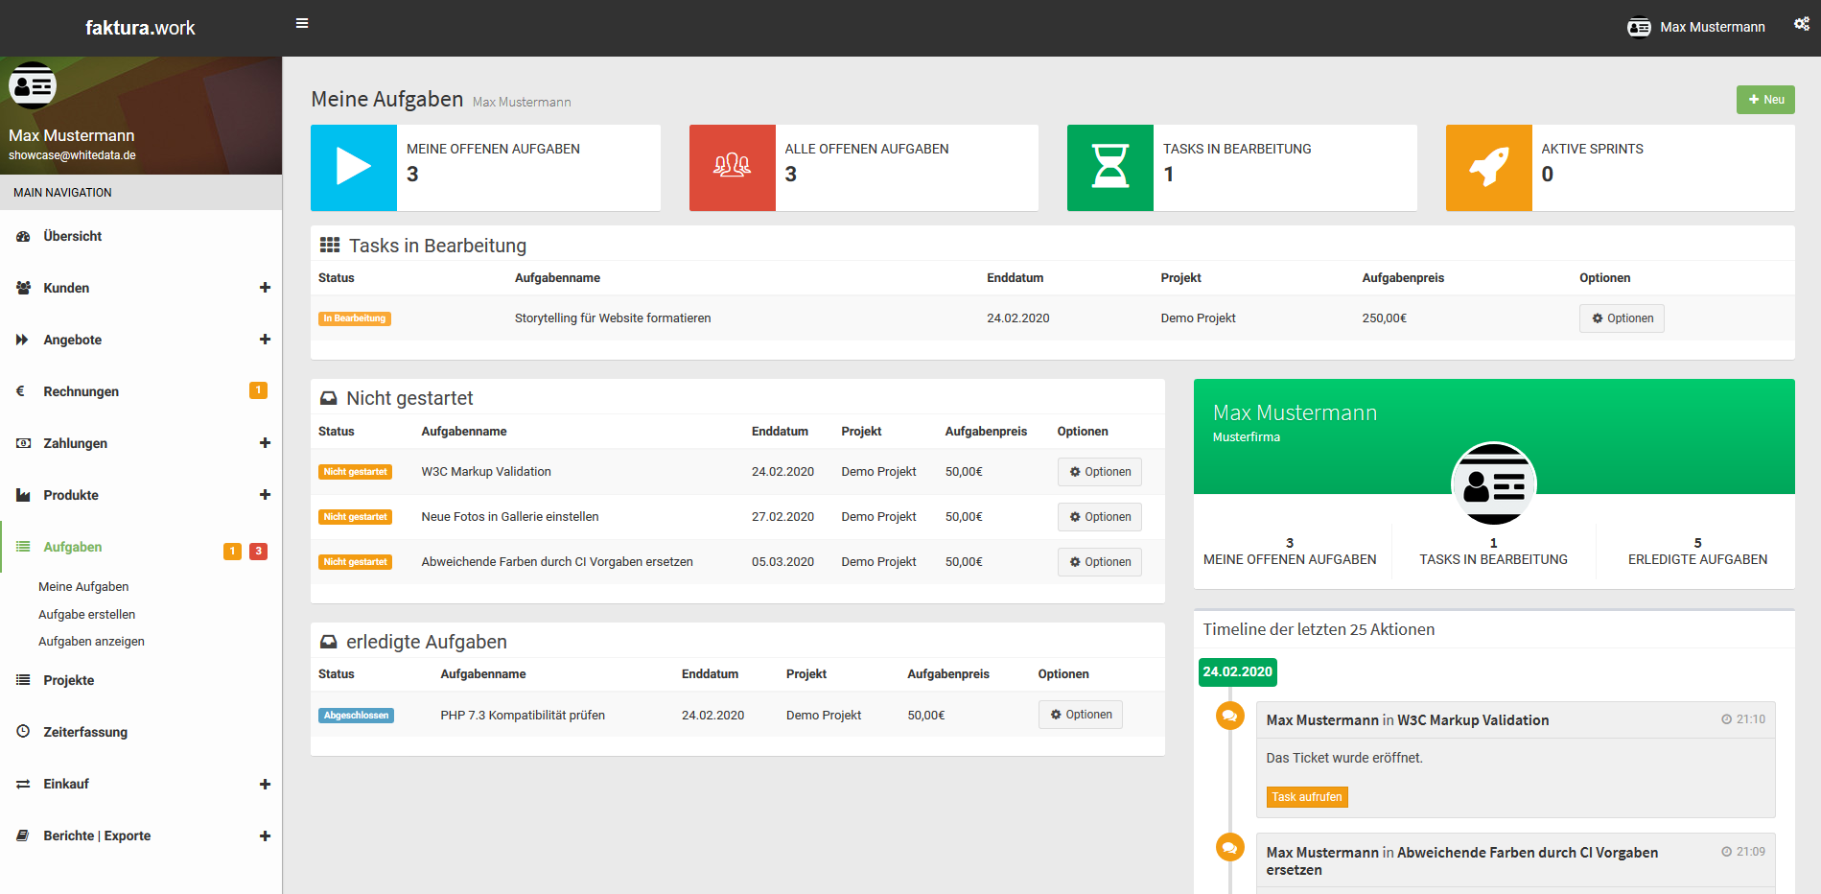This screenshot has width=1821, height=894.
Task: Click the euro icon next to Rechnungen
Action: [20, 391]
